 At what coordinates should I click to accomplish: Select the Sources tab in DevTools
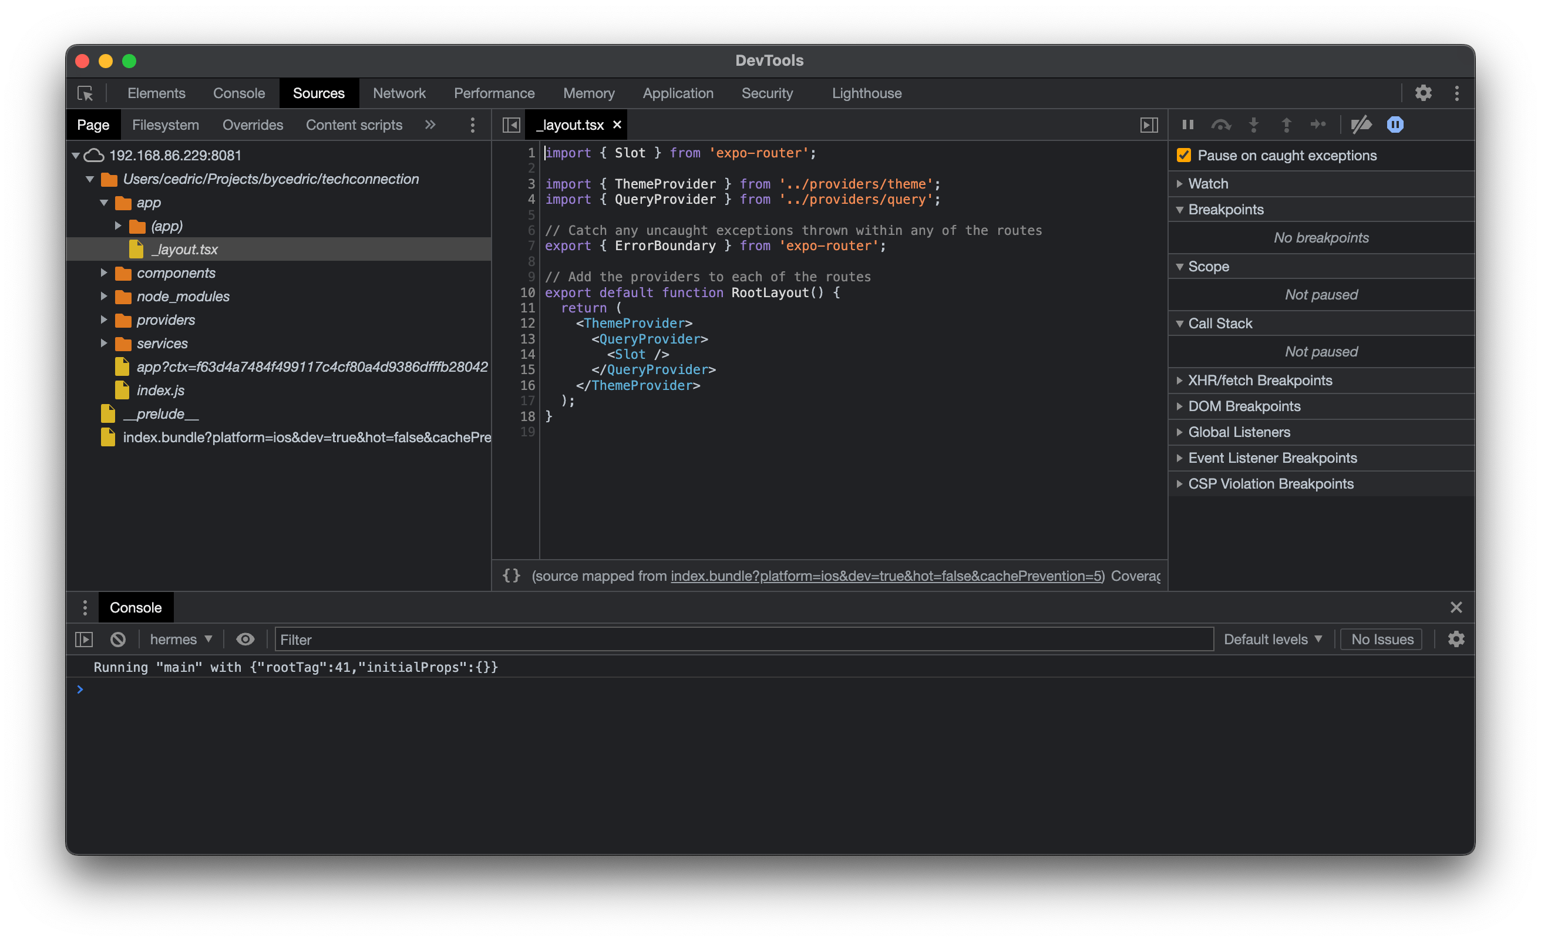pos(319,92)
